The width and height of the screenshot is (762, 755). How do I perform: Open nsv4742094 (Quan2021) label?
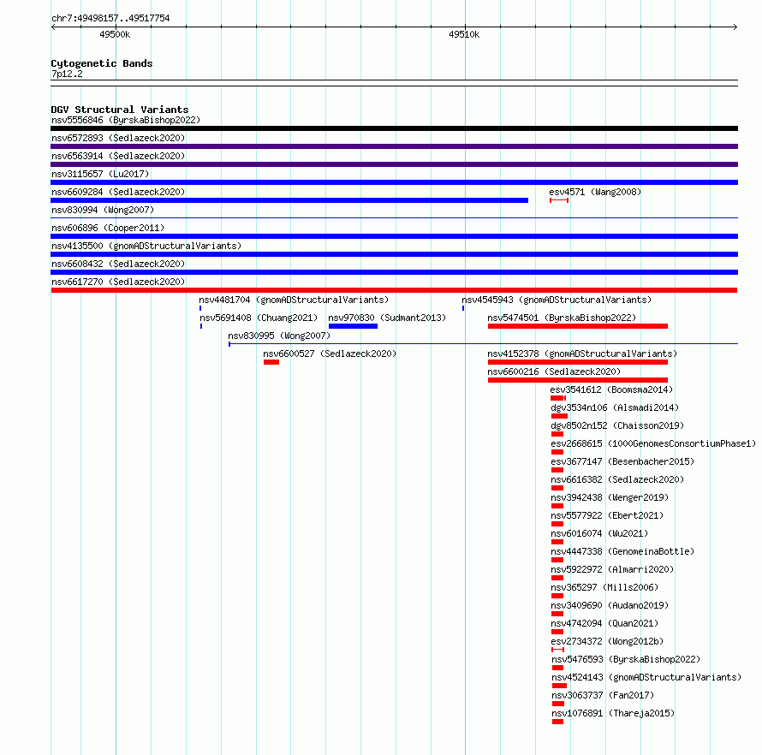tap(604, 623)
